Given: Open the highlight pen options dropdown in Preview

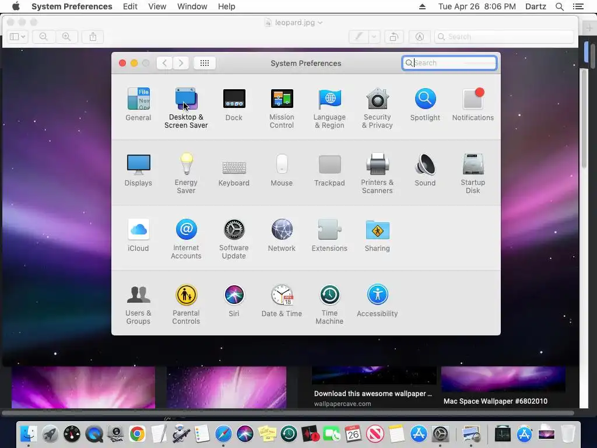Looking at the screenshot, I should (374, 37).
